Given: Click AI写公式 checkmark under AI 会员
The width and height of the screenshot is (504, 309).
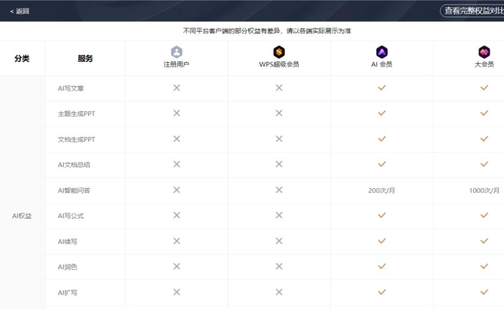Looking at the screenshot, I should click(382, 215).
